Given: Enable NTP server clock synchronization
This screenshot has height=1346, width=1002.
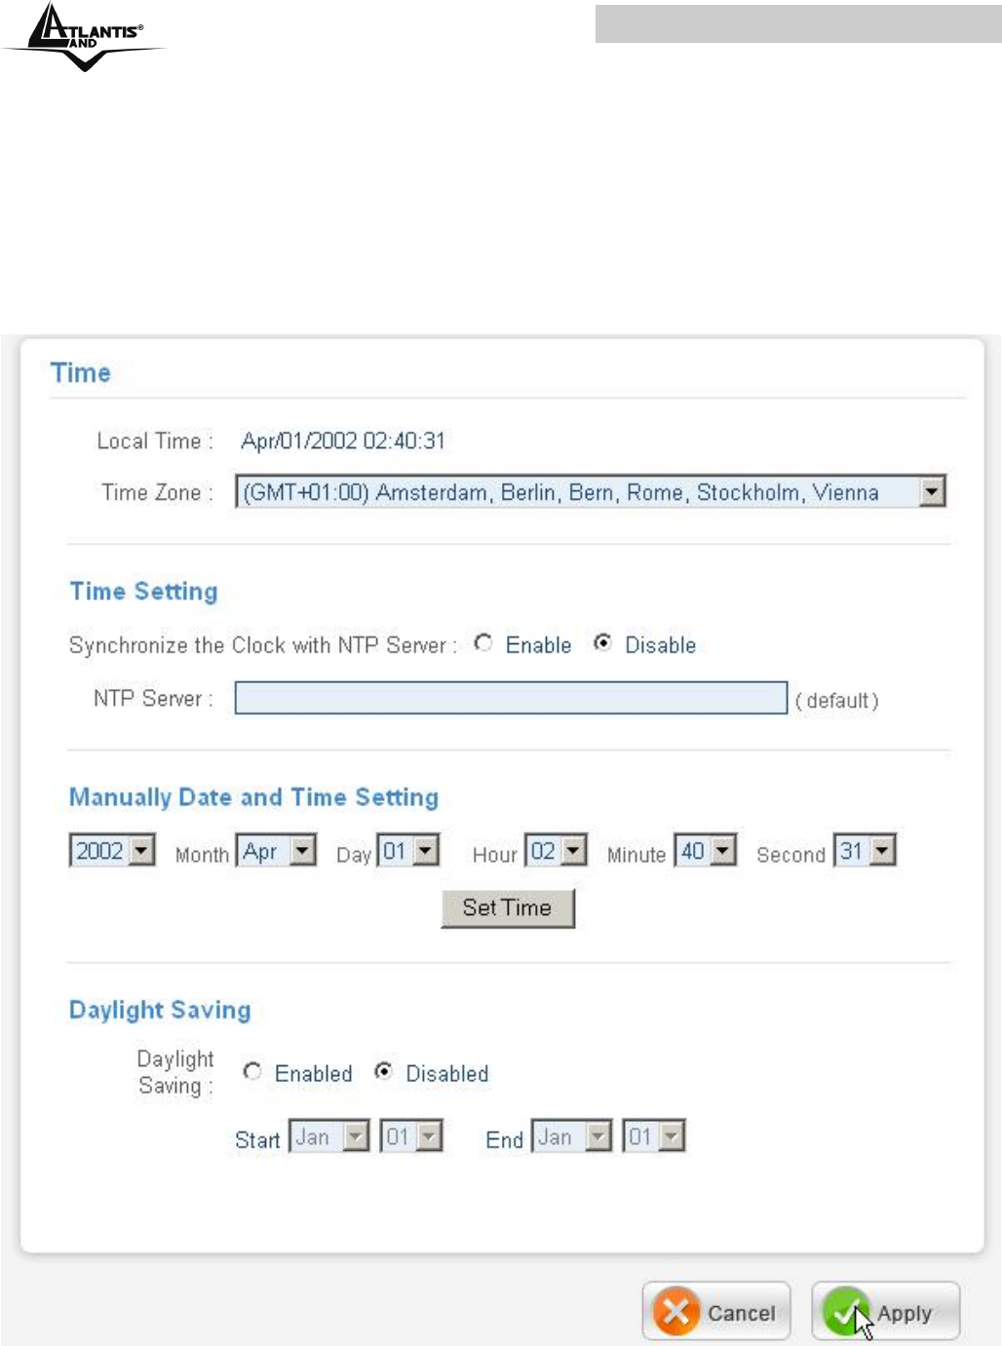Looking at the screenshot, I should click(x=483, y=643).
